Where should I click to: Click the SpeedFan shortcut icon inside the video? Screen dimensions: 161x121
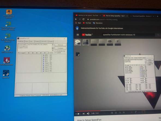click(x=78, y=54)
